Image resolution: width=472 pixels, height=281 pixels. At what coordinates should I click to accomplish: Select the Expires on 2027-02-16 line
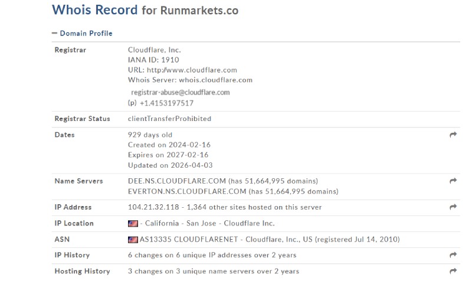[168, 155]
